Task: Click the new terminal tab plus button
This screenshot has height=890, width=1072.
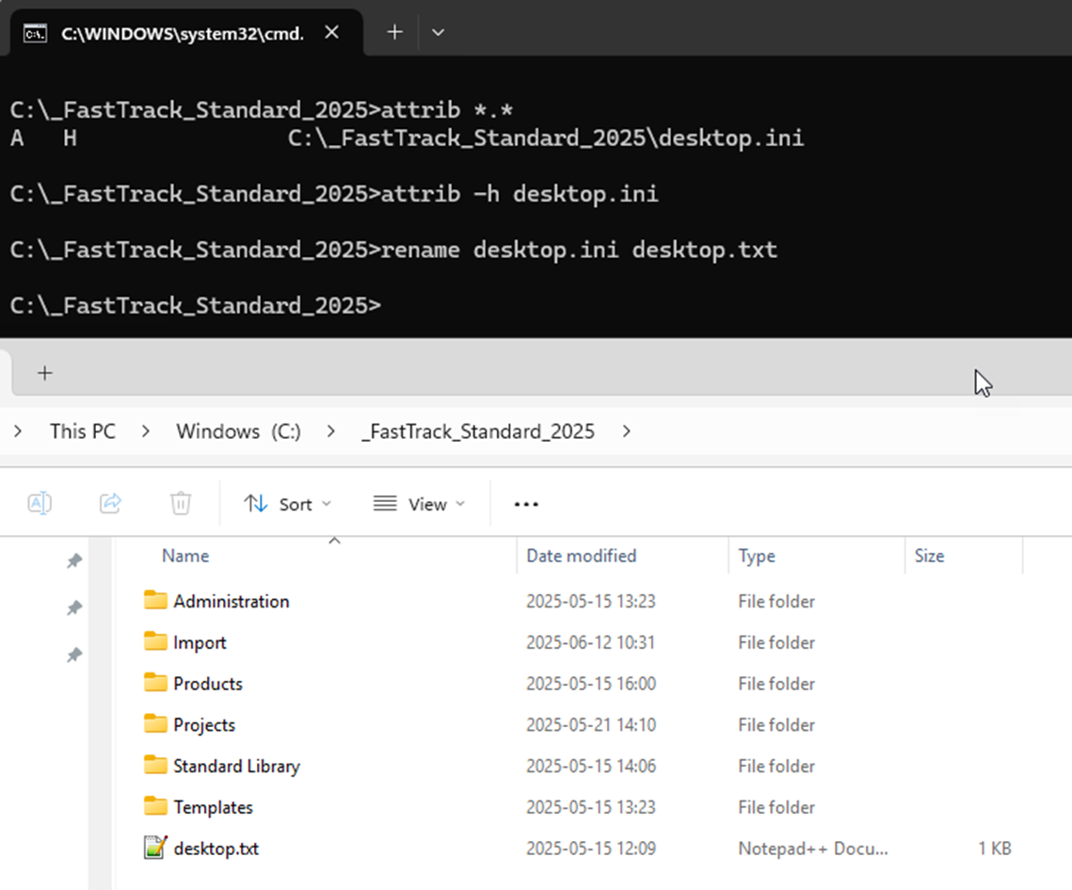Action: pos(393,31)
